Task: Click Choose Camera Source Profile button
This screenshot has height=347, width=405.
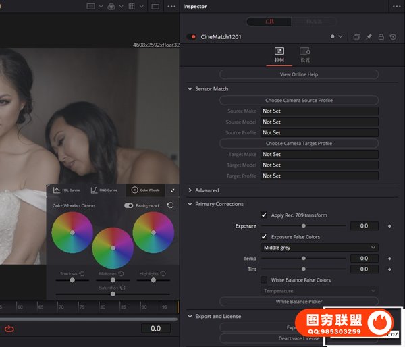Action: coord(298,100)
